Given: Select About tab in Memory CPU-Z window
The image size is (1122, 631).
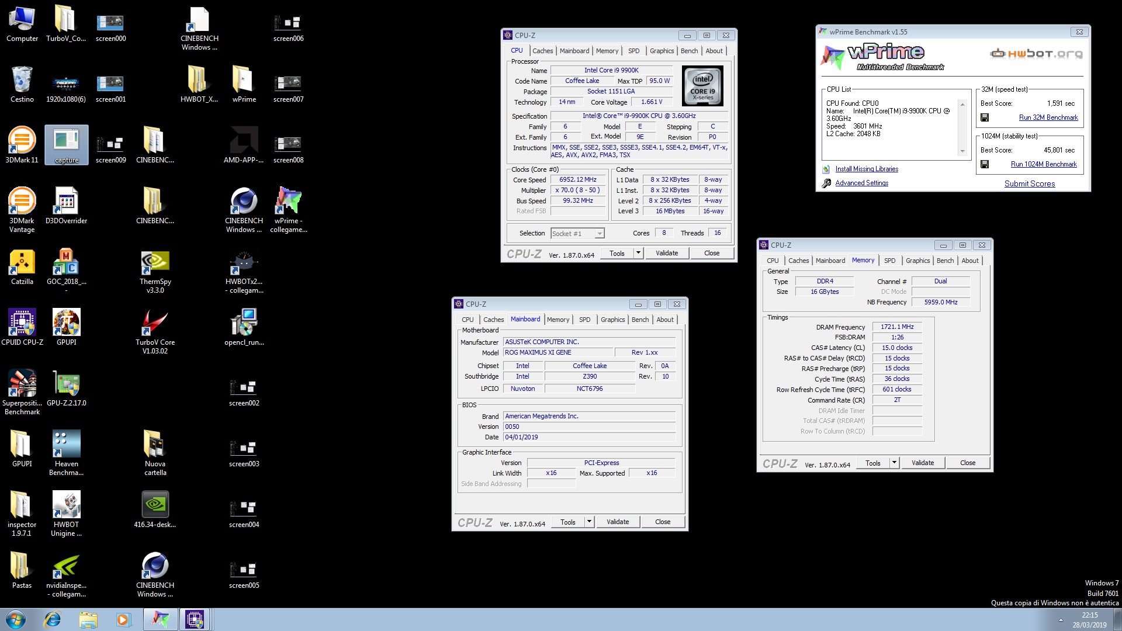Looking at the screenshot, I should [970, 261].
